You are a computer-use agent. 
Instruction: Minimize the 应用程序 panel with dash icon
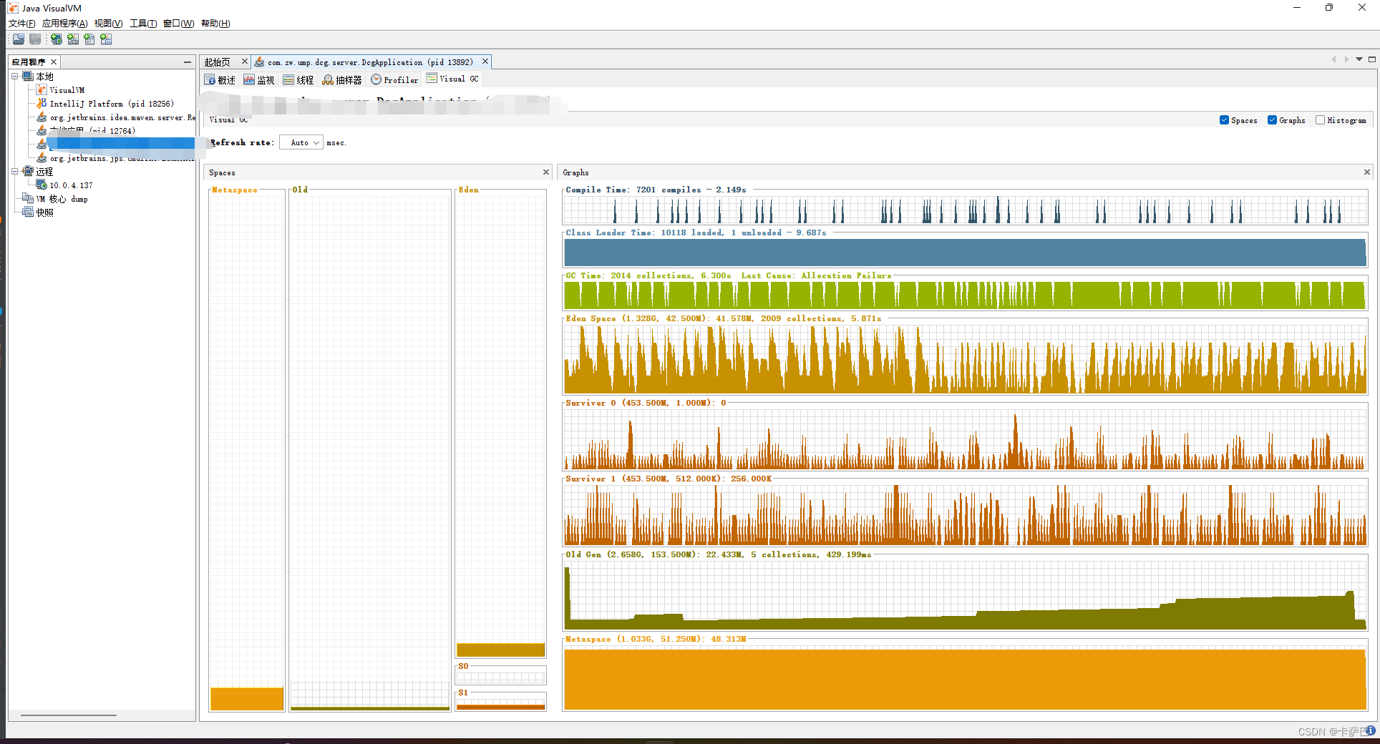click(x=187, y=62)
